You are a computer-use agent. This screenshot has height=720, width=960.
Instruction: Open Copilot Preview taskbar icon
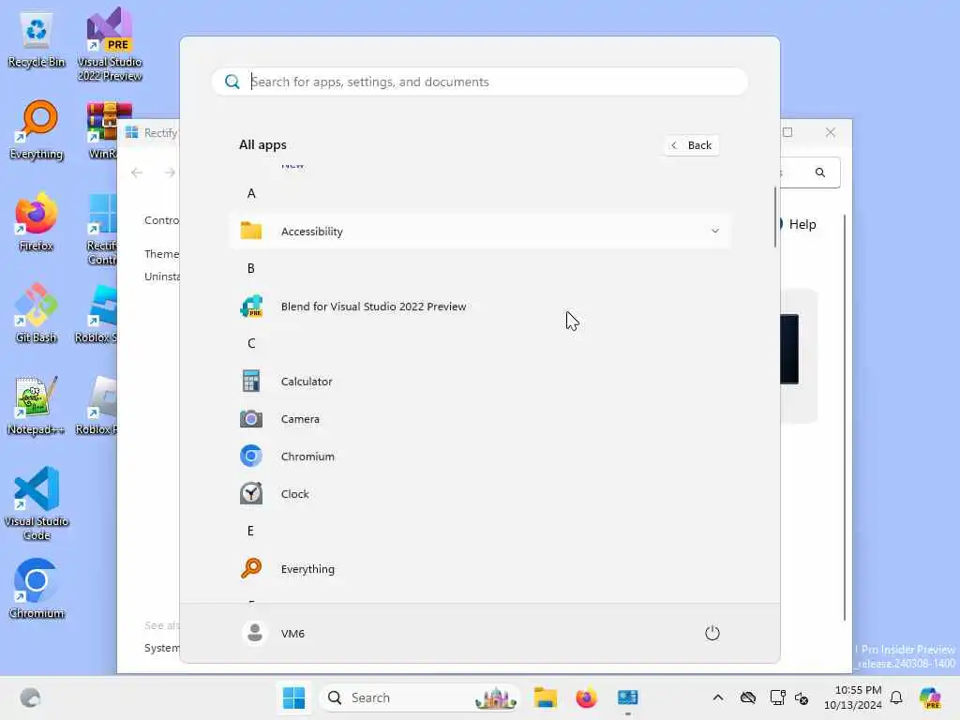pos(930,697)
